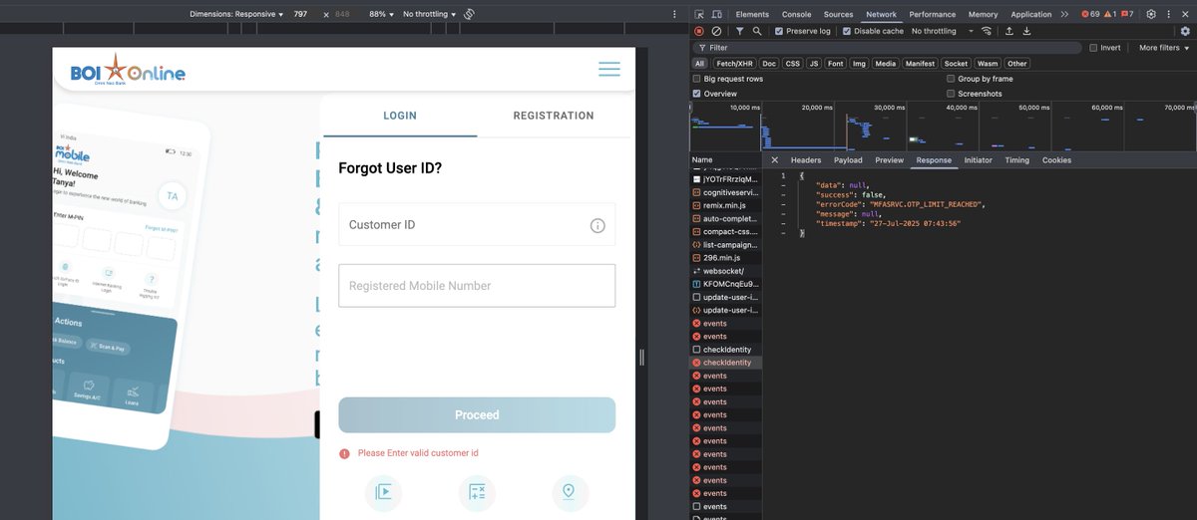Select the Img filter chip
The width and height of the screenshot is (1197, 520).
pyautogui.click(x=859, y=64)
